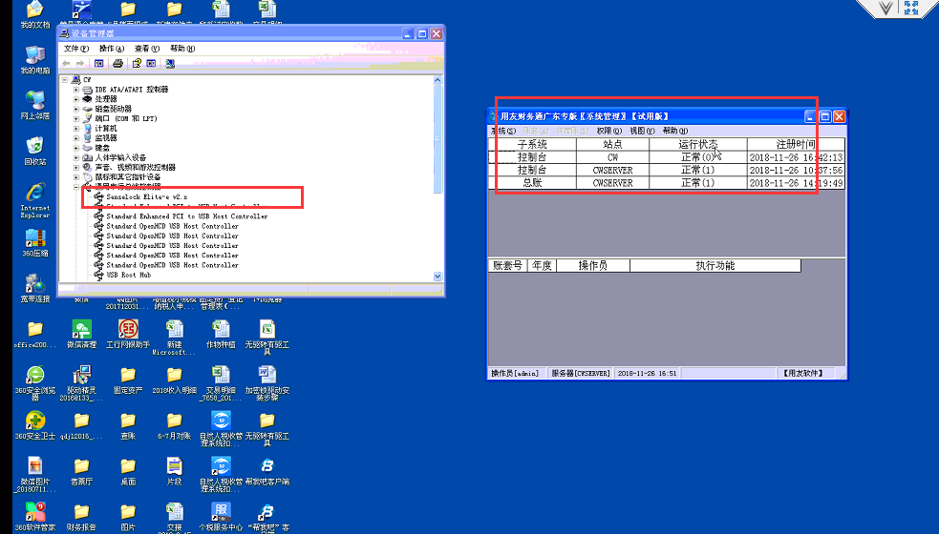
Task: Open 查看(V) menu in Device Manager
Action: point(147,49)
